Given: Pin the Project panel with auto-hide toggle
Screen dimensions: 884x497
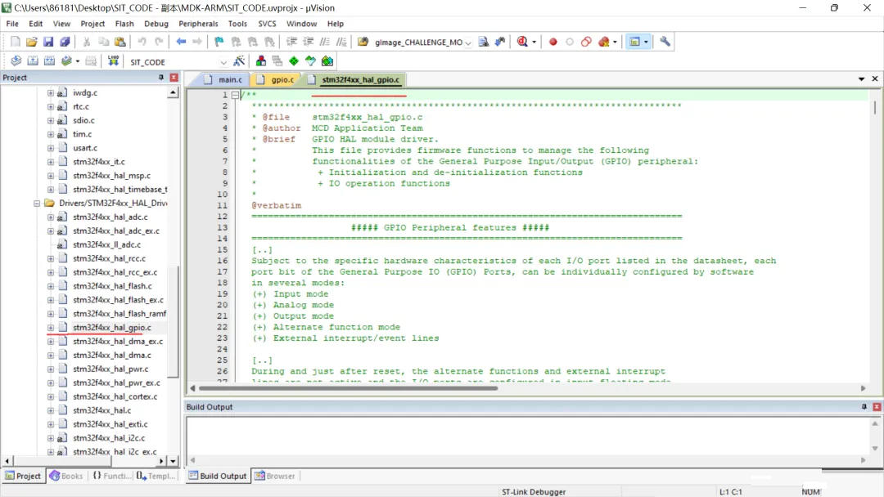Looking at the screenshot, I should click(161, 78).
